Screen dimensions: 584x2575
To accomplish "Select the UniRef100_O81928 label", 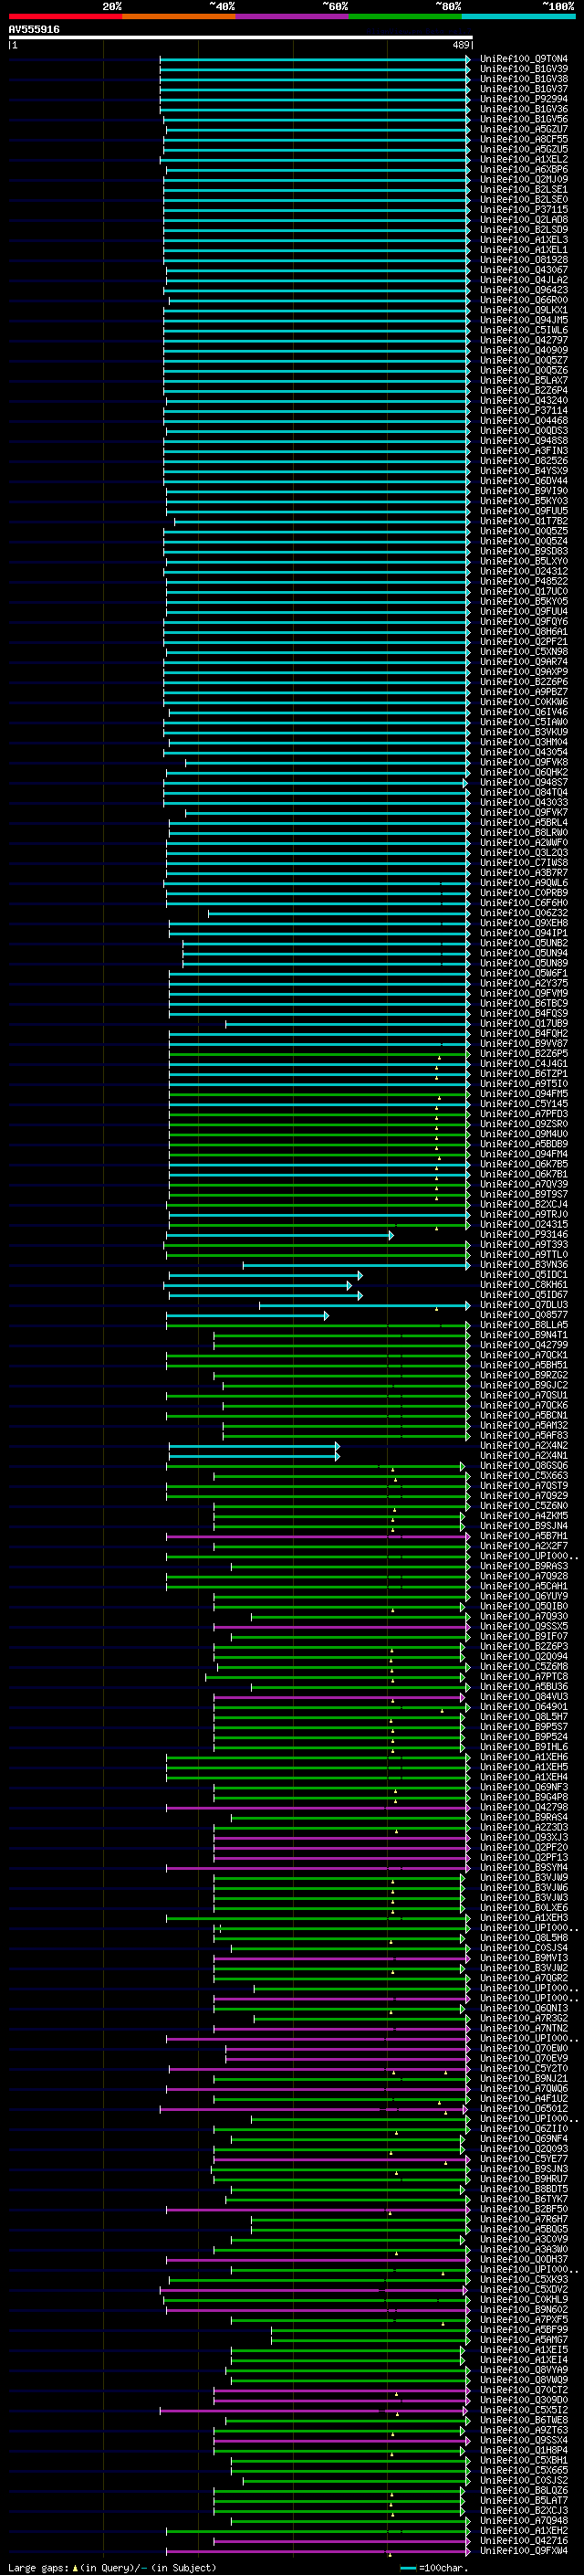I will [x=524, y=260].
